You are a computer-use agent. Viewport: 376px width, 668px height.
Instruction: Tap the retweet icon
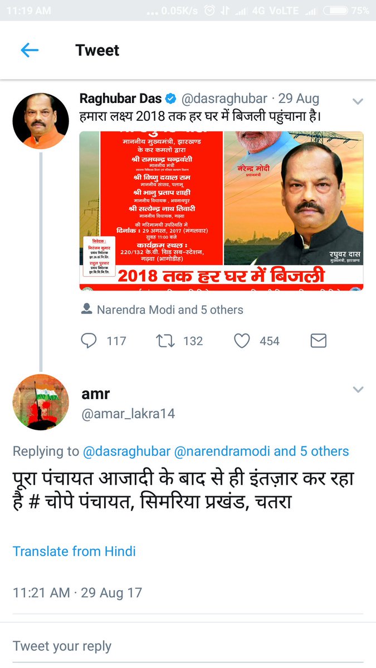pos(165,341)
